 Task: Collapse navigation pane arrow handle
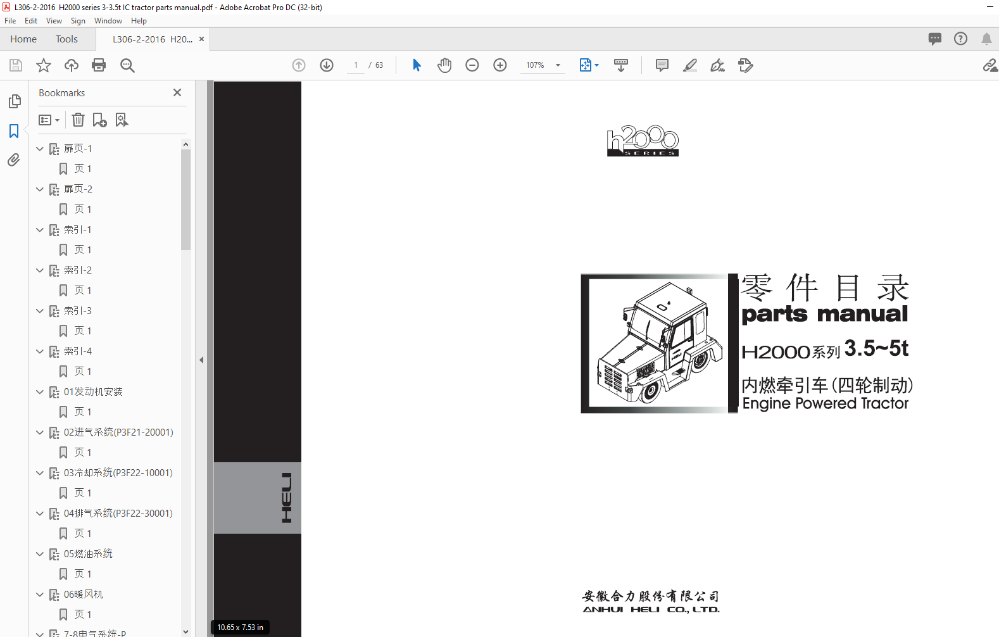(201, 360)
